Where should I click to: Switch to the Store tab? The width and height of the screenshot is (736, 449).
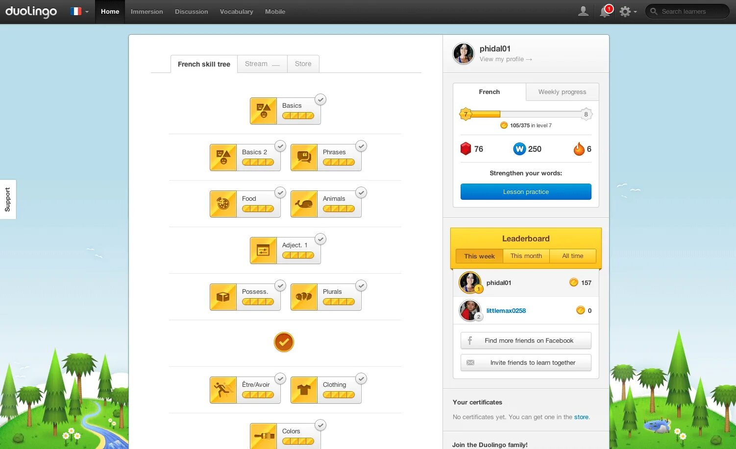303,64
